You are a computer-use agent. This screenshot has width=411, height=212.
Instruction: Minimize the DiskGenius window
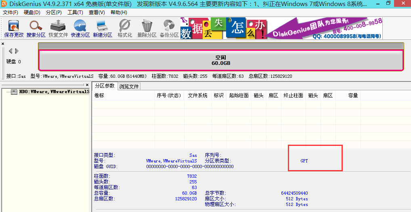click(377, 4)
